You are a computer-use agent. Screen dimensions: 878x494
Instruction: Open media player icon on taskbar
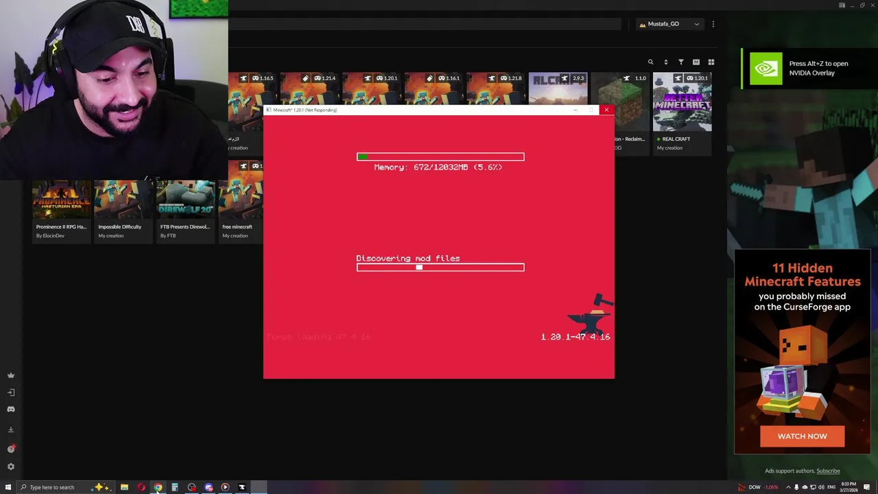225,487
